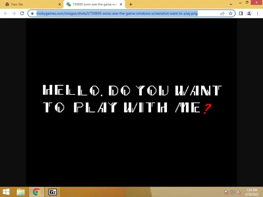Open Action Center flag icon

(227, 192)
